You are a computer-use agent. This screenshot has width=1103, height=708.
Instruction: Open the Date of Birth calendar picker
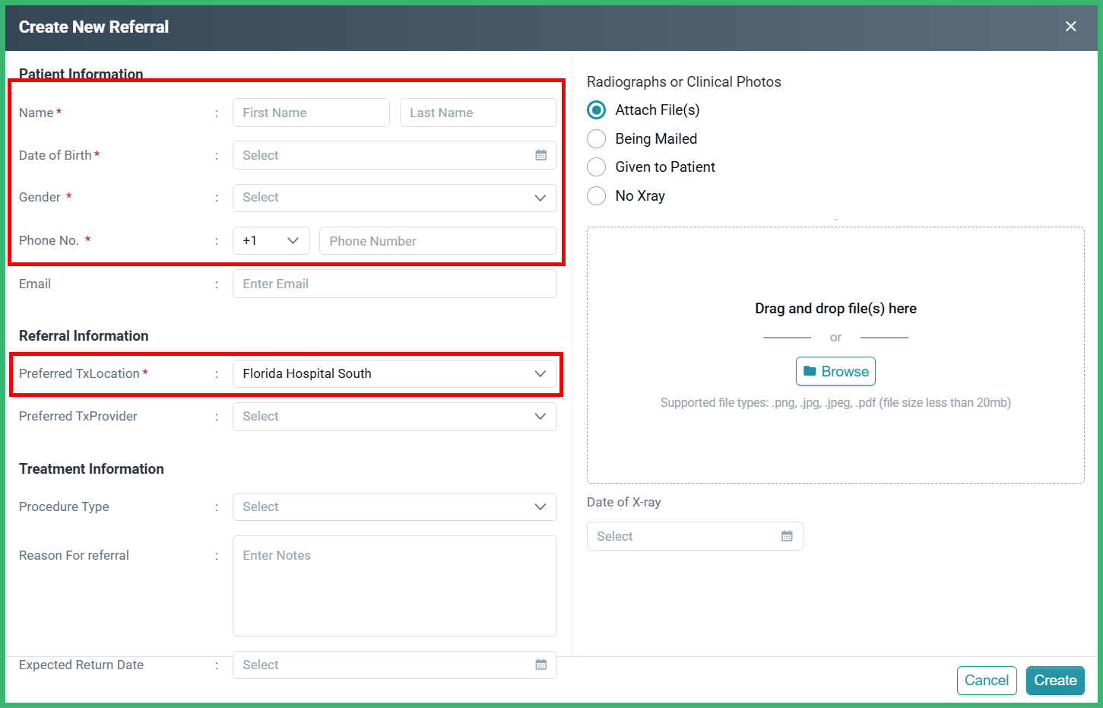click(540, 155)
